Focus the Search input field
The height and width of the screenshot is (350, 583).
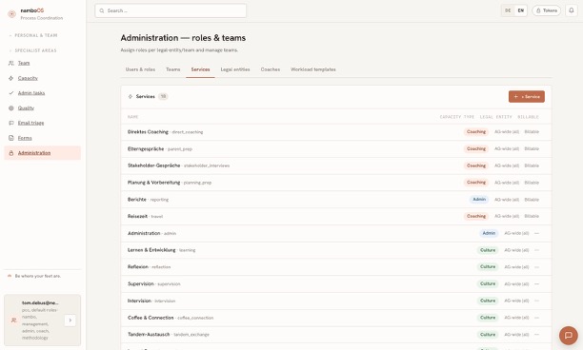click(171, 10)
